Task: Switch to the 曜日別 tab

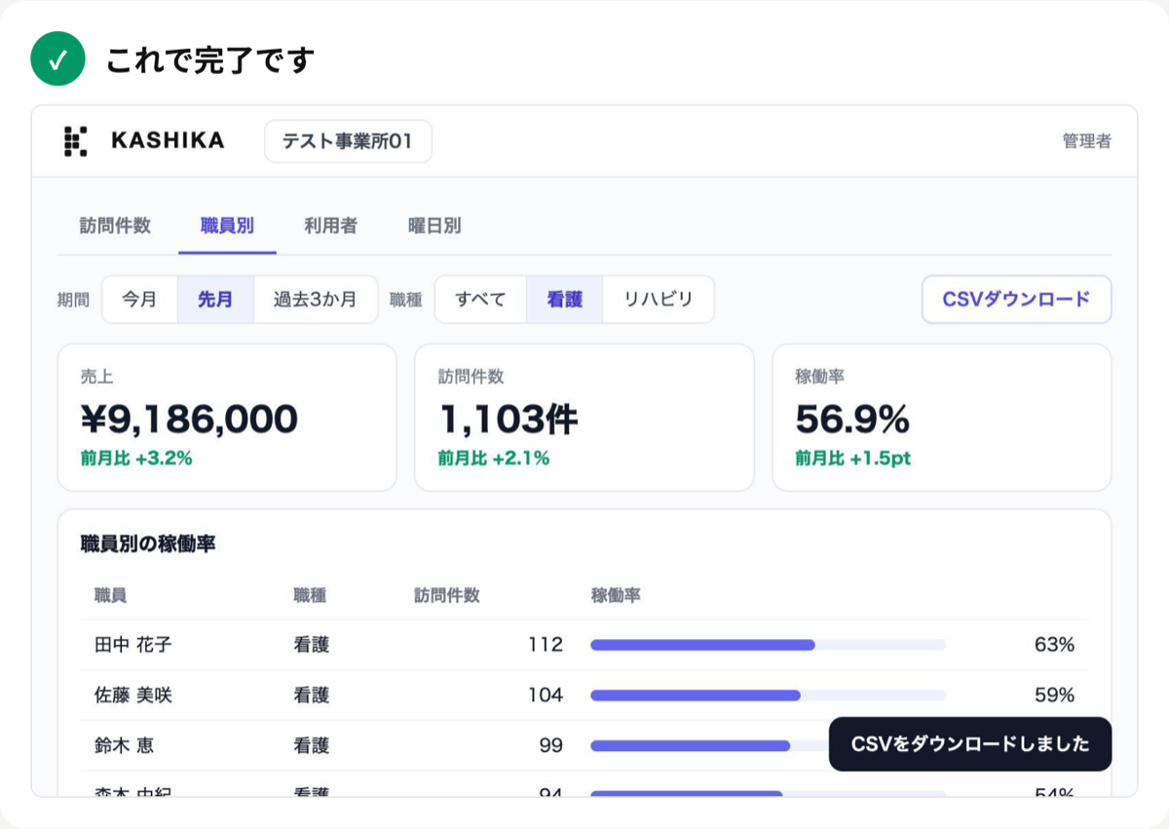Action: 434,225
